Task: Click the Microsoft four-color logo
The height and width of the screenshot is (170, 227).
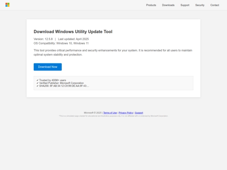Action: [x=8, y=5]
